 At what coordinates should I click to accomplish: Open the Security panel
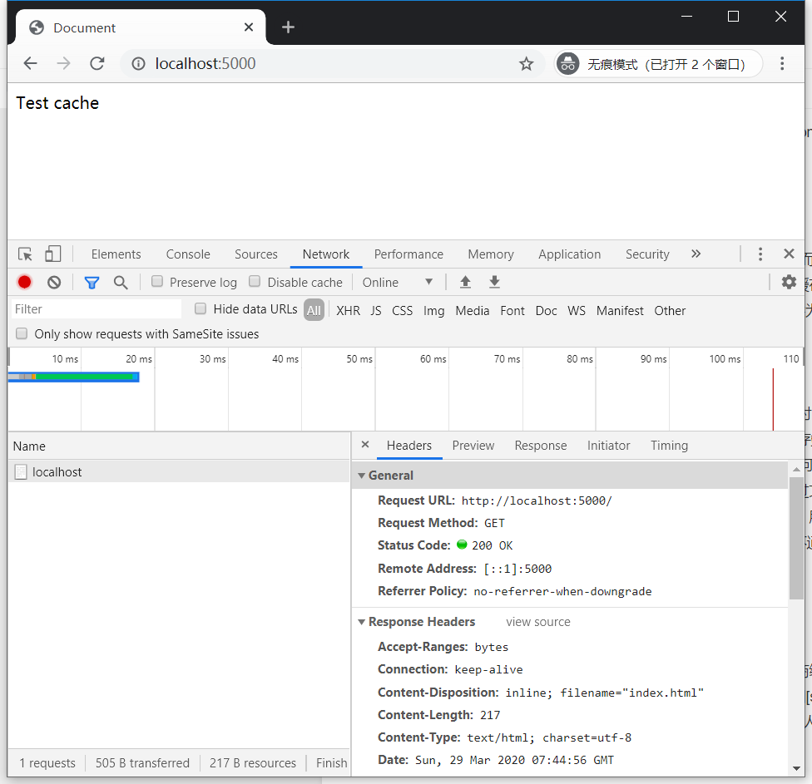(x=647, y=254)
